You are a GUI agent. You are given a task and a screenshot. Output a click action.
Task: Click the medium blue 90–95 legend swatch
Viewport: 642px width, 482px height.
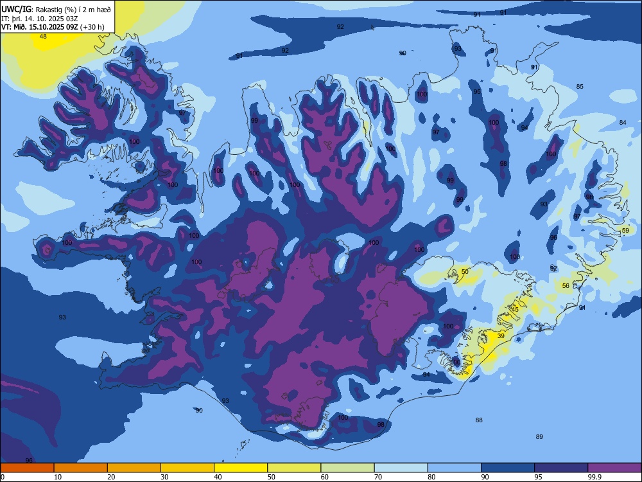click(x=508, y=468)
